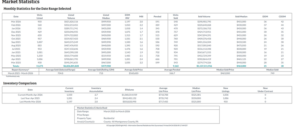The image size is (294, 127).
Task: Click the "*Full Months(s) only" footnote
Action: click(x=12, y=76)
